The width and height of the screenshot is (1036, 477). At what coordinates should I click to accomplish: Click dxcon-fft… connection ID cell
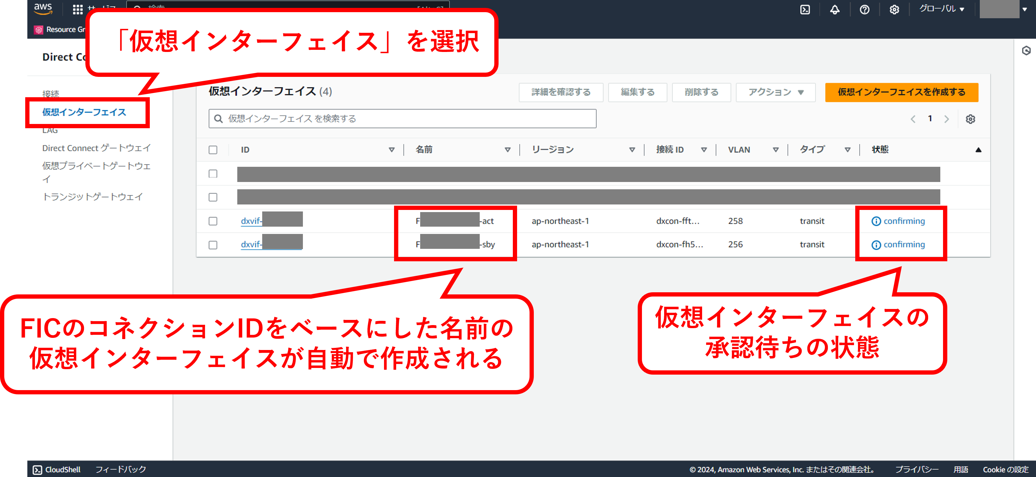(678, 221)
